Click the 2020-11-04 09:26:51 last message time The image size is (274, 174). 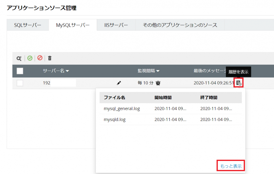(214, 83)
